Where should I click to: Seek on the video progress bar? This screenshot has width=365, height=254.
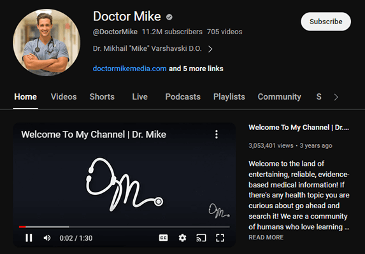coord(124,227)
